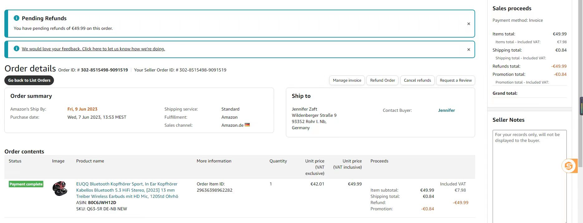
Task: Click the feedback banner info icon
Action: [x=17, y=49]
